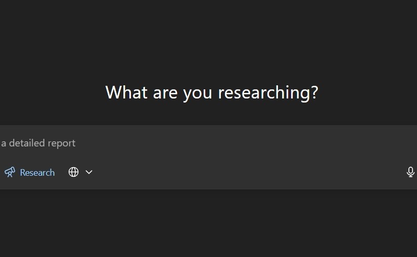The image size is (417, 257).
Task: Select the globe web search icon
Action: point(74,172)
